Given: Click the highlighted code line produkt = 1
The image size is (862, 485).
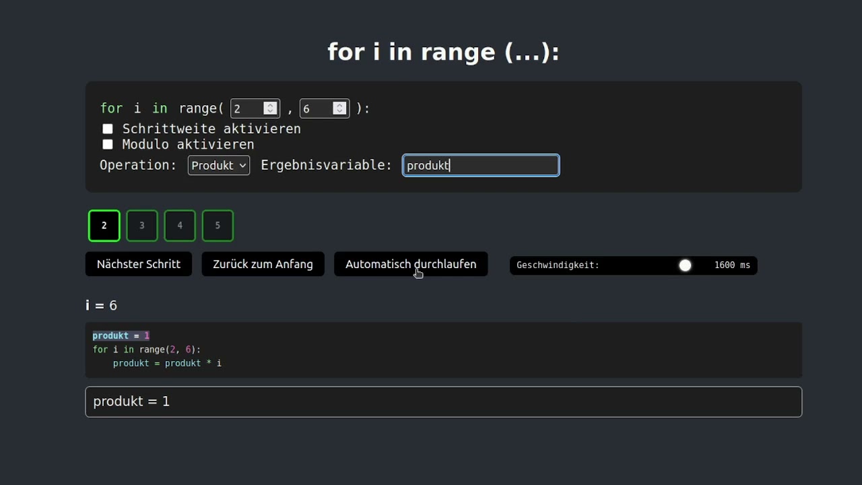Looking at the screenshot, I should coord(121,335).
